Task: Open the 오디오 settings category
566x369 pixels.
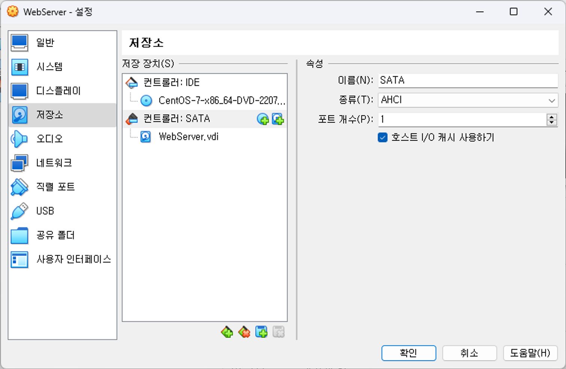Action: tap(62, 139)
